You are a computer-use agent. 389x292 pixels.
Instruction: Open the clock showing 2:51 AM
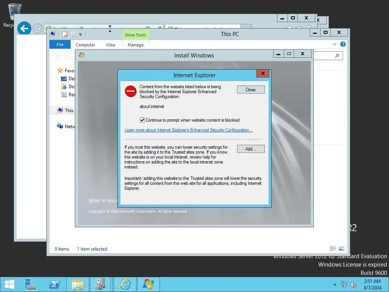click(372, 284)
